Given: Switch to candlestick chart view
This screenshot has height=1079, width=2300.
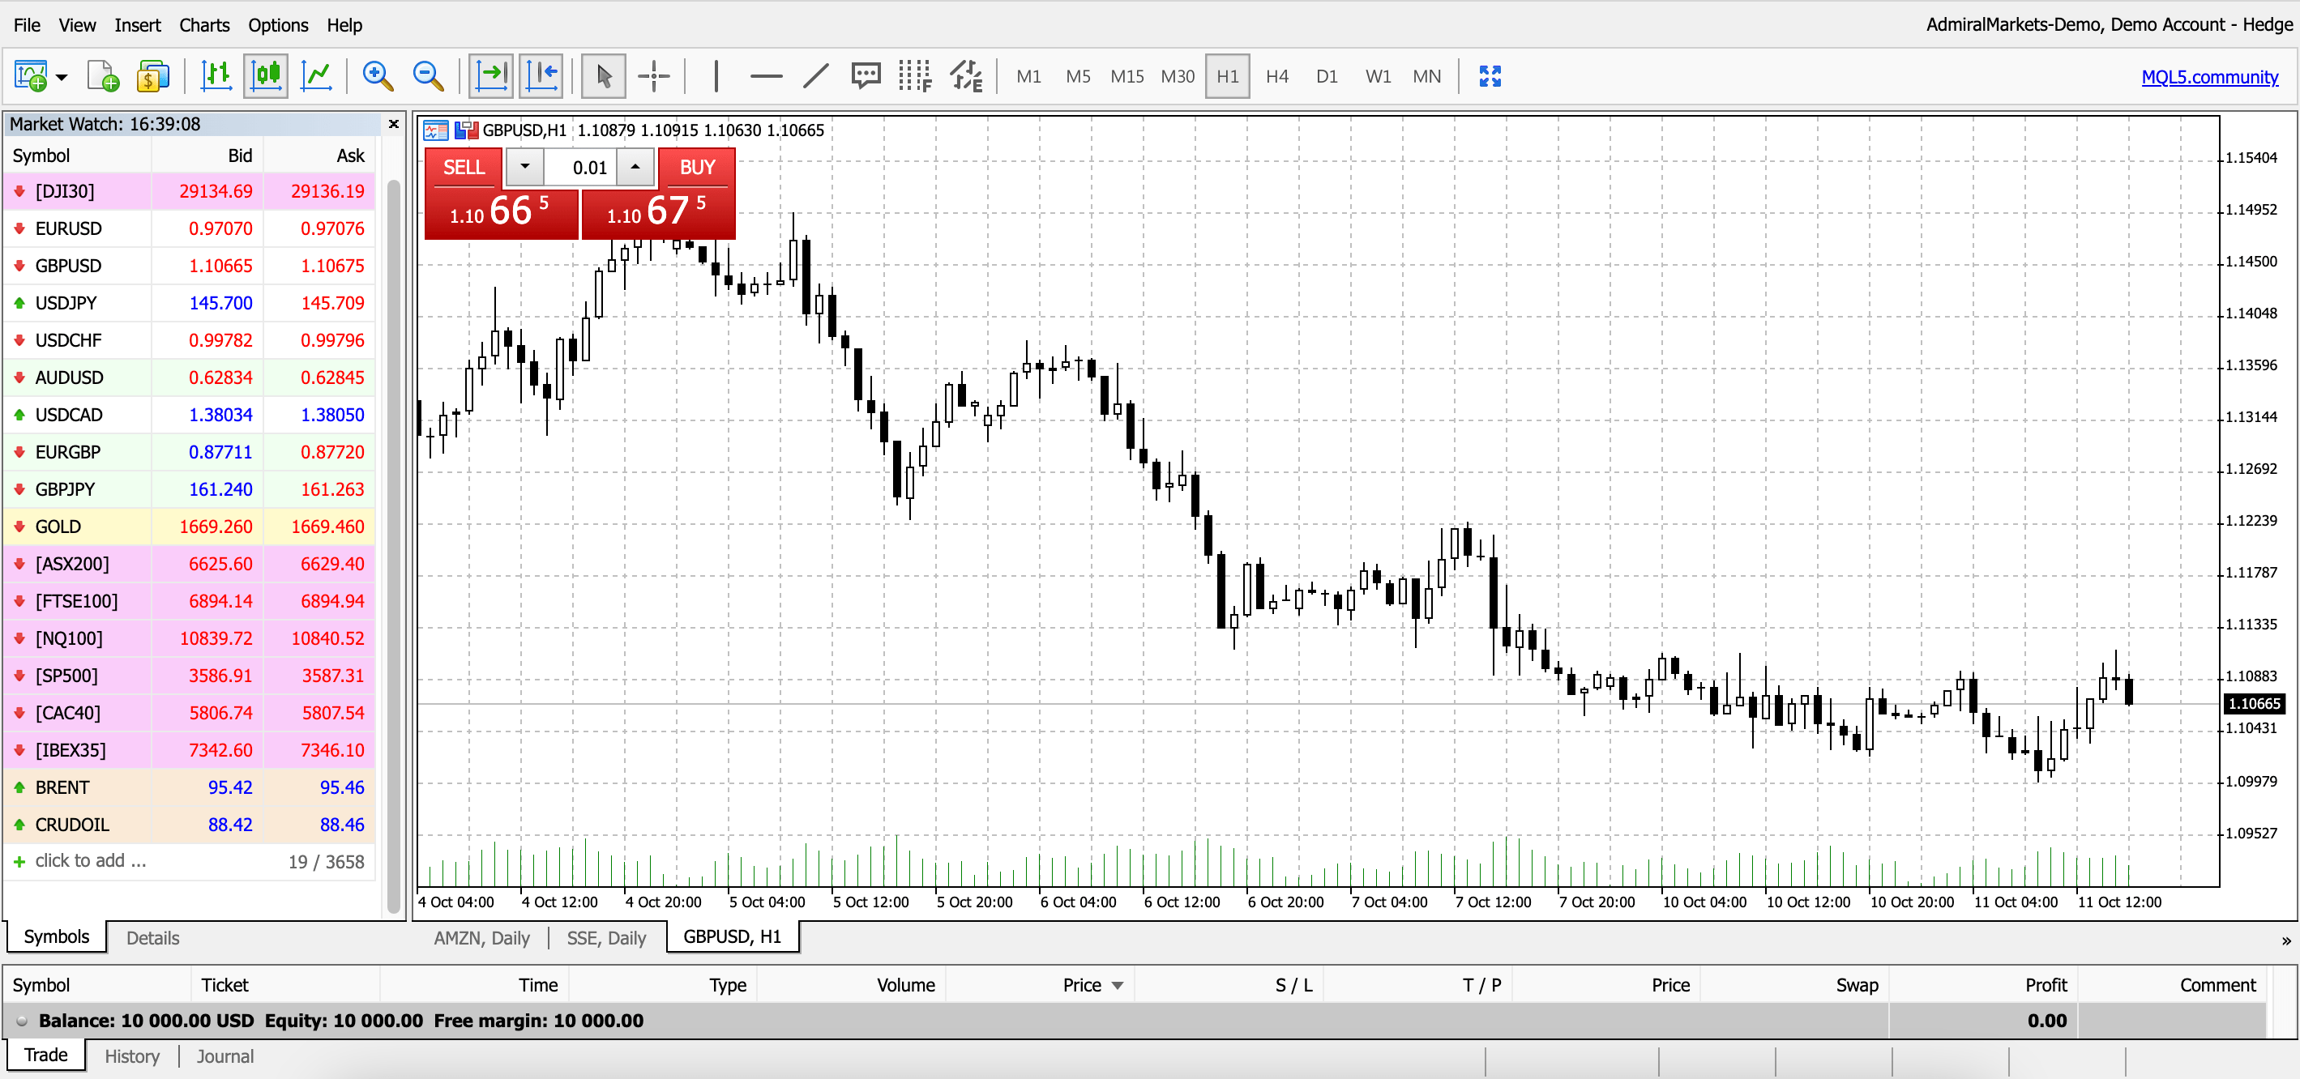Looking at the screenshot, I should [x=266, y=76].
